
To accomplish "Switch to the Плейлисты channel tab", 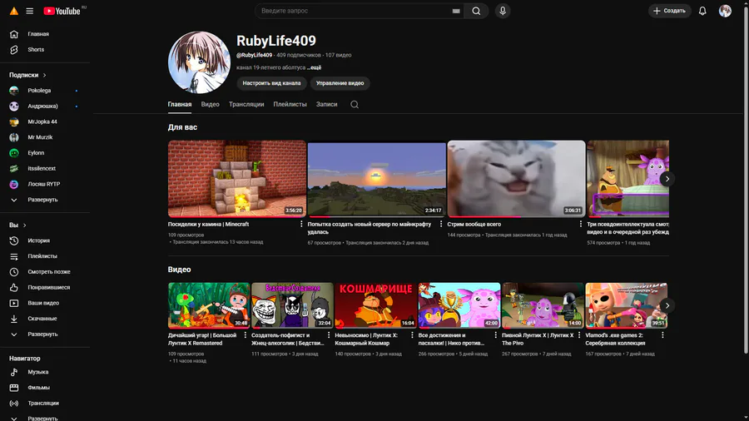I will point(290,105).
